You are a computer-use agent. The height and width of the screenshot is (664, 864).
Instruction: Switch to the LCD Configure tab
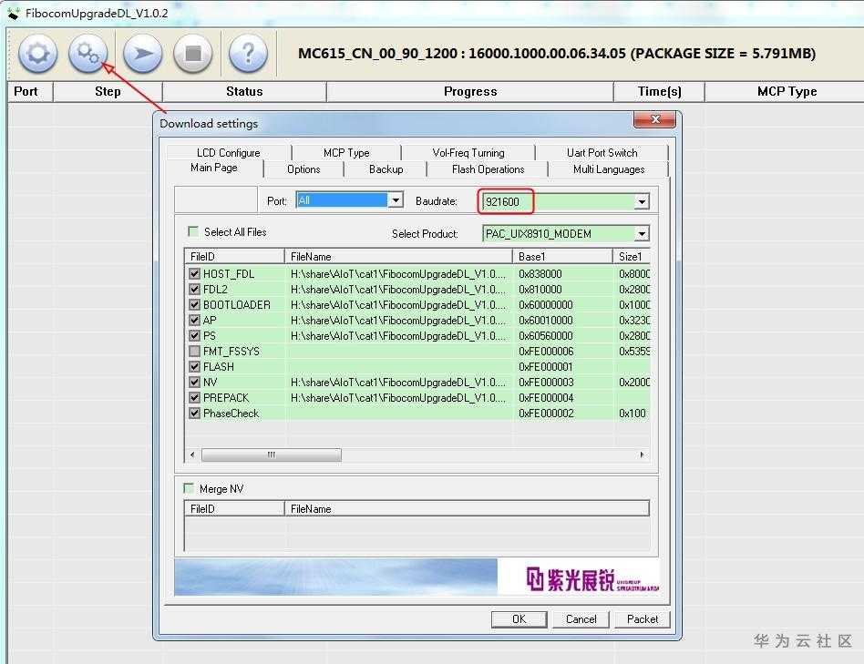[x=228, y=152]
